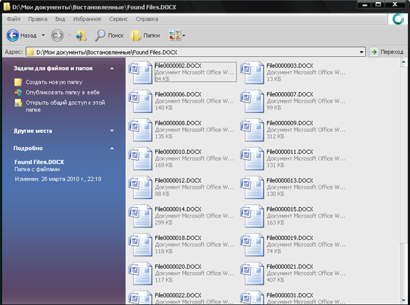Open the Вид menu

click(x=60, y=19)
